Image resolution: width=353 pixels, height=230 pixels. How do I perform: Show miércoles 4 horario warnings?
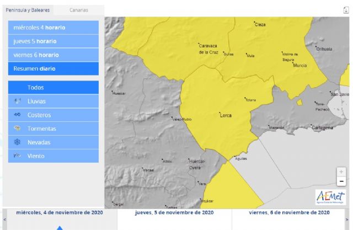pyautogui.click(x=54, y=28)
